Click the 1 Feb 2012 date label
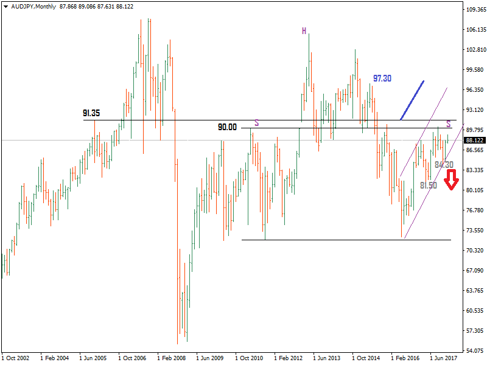The width and height of the screenshot is (487, 365). (x=288, y=358)
